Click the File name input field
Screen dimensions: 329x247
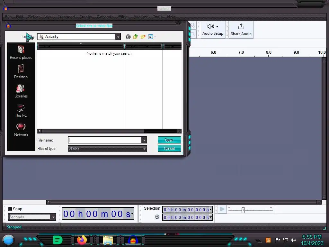[x=105, y=140]
